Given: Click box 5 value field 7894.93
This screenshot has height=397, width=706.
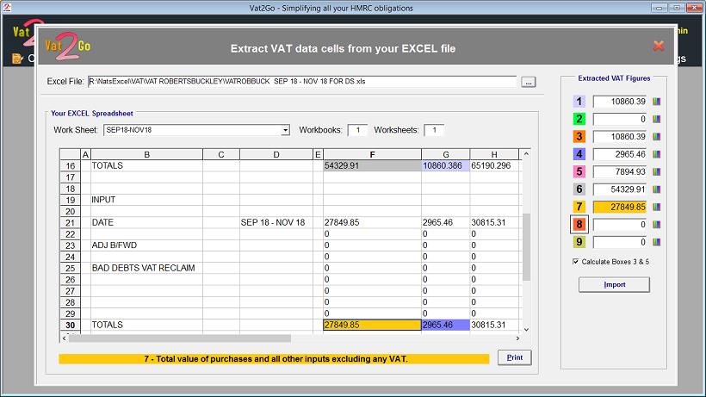Looking at the screenshot, I should (620, 172).
